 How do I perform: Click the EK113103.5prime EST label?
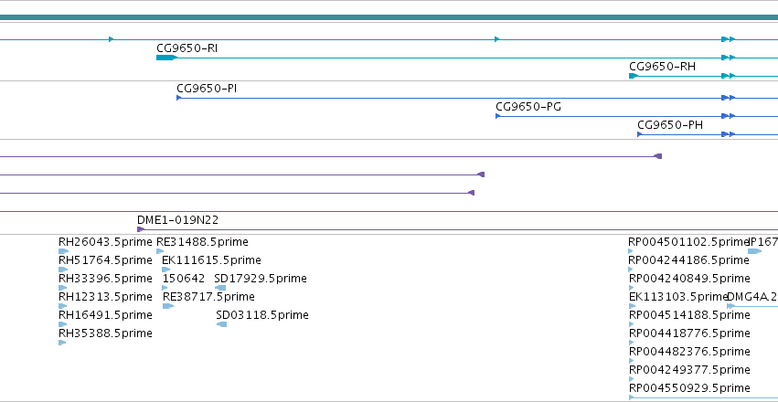[x=677, y=298]
